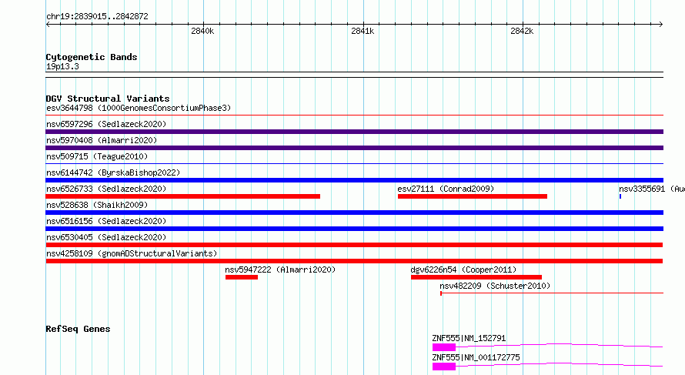Image resolution: width=685 pixels, height=375 pixels.
Task: Open variant nsv4258109 (gnomADStructuralVariants) label
Action: [132, 253]
